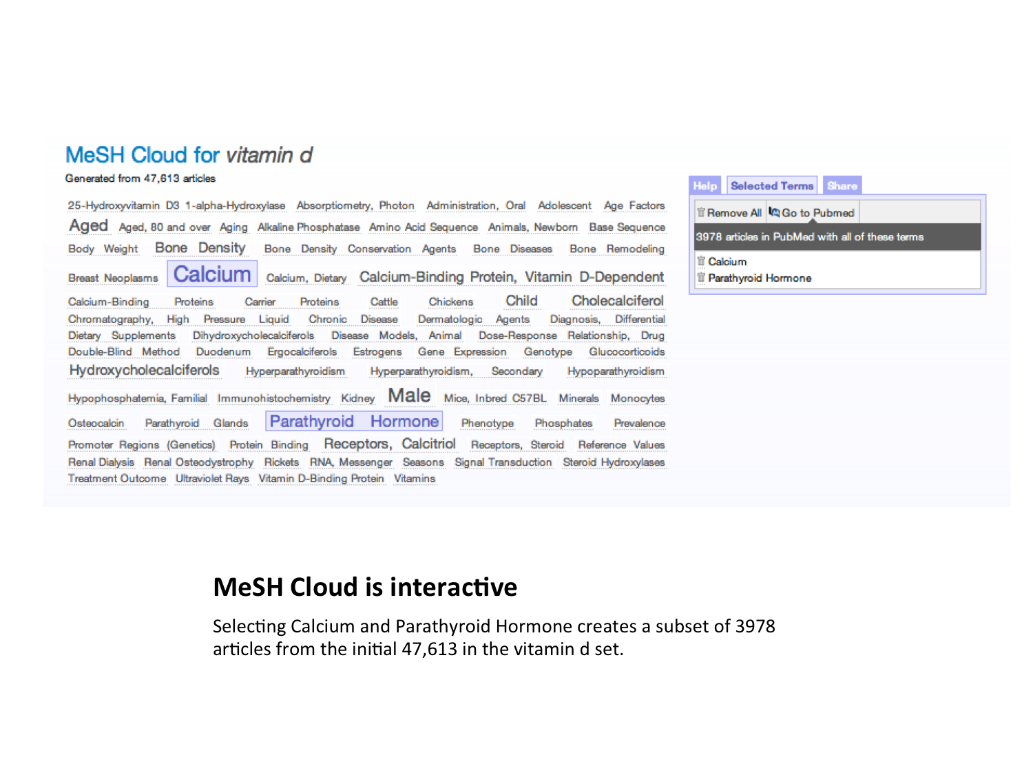The height and width of the screenshot is (775, 1033).
Task: Click Vitamin D-Binding Protein term
Action: [x=321, y=478]
